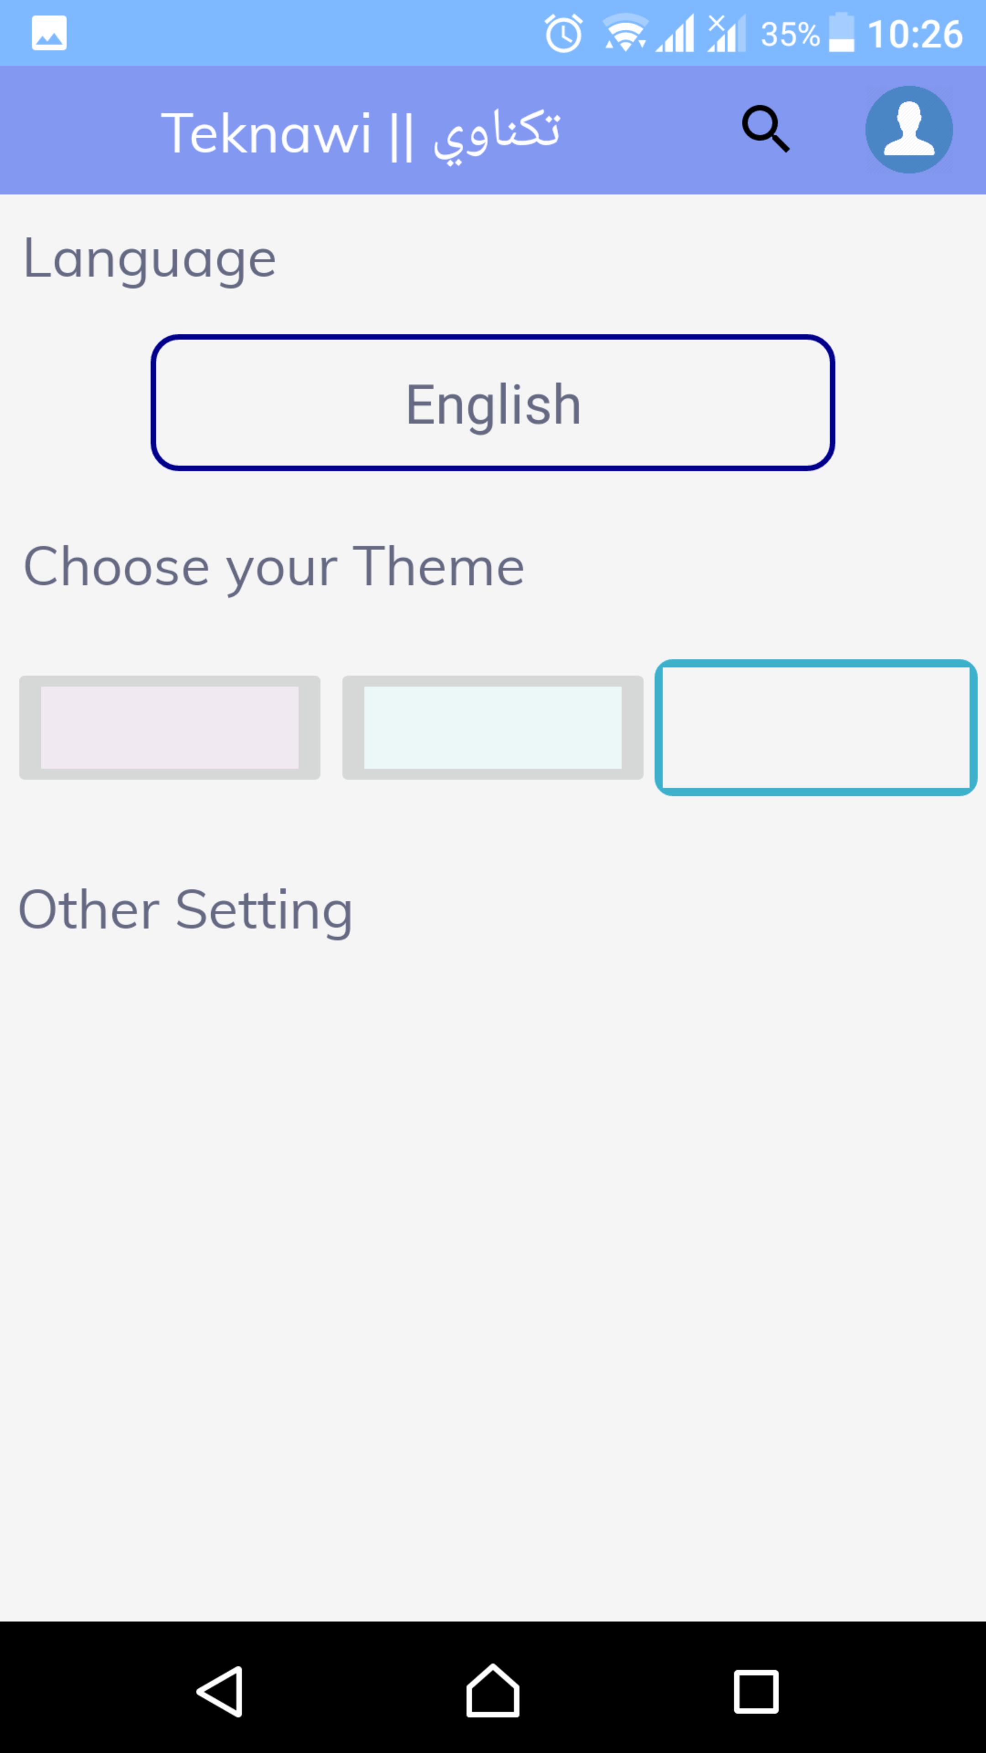
Task: Choose the light mint theme swatch
Action: pos(493,728)
